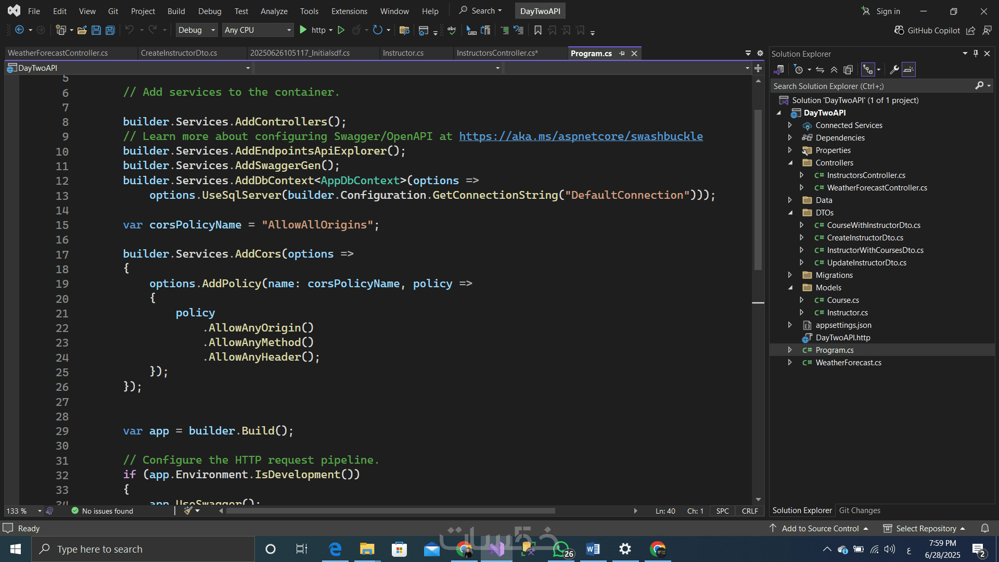
Task: Open GitHub Copilot in the title bar
Action: (x=927, y=30)
